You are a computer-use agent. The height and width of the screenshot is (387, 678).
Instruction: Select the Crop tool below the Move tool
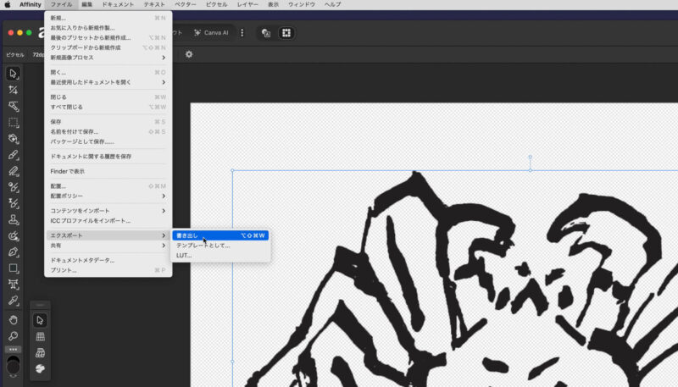(13, 90)
